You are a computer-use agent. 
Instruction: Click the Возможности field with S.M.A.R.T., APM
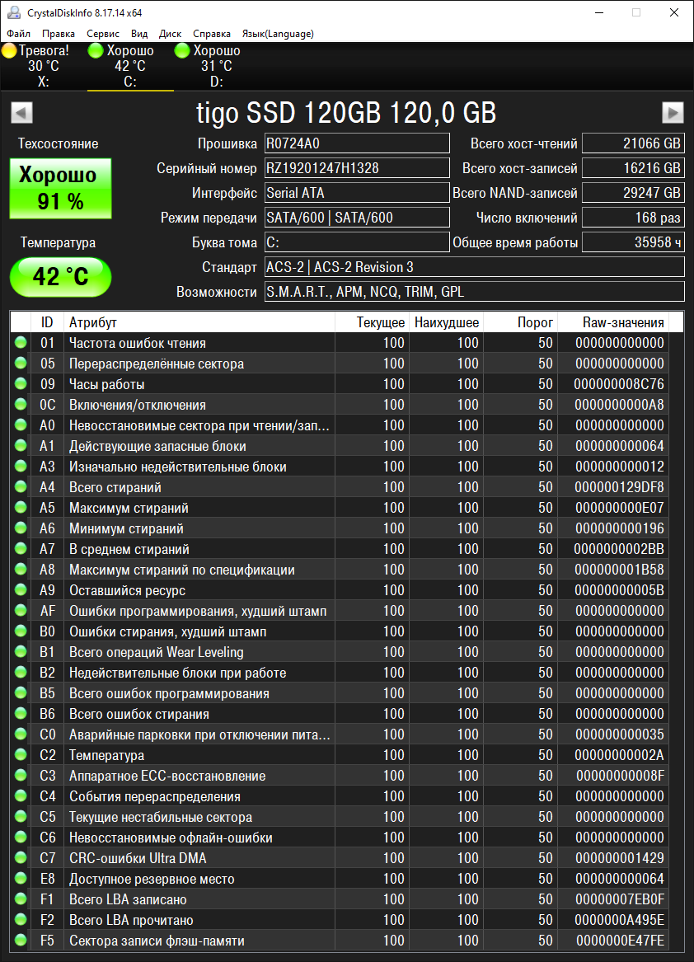click(x=474, y=292)
